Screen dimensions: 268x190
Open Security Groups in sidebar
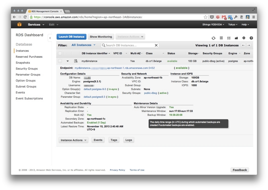click(x=27, y=69)
